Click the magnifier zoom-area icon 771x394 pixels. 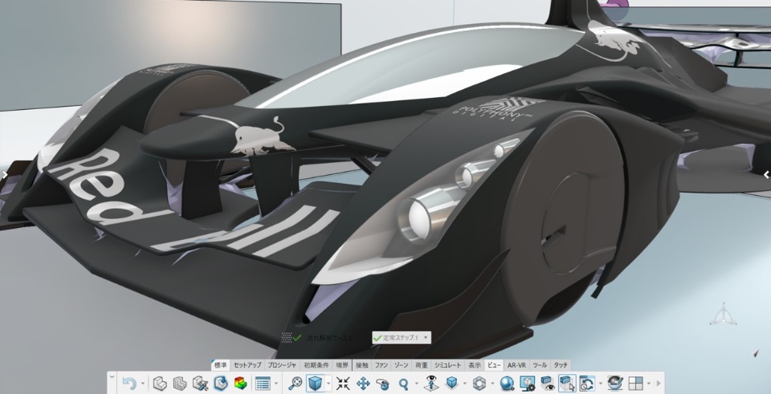[x=295, y=384]
